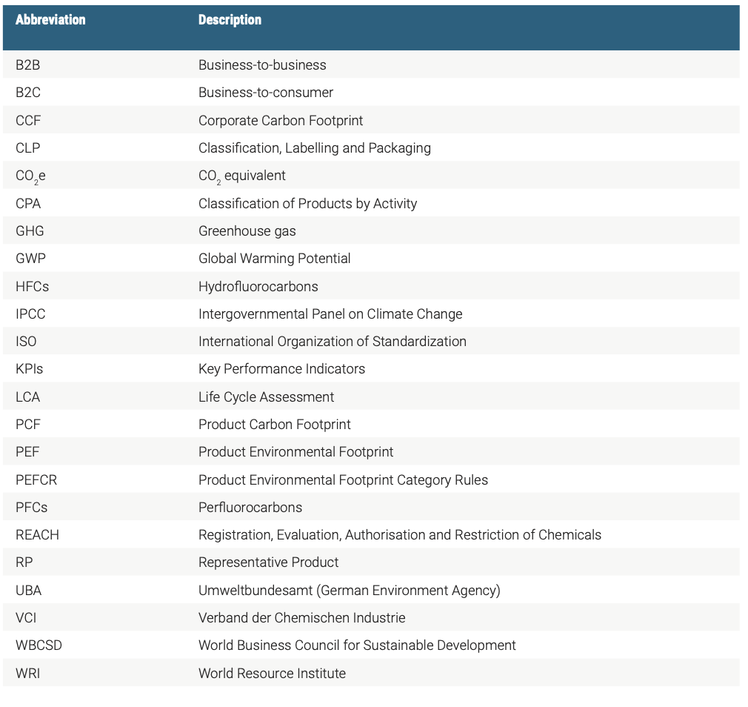Click the "Registration, Evaluation, Authorisation" description

point(400,535)
